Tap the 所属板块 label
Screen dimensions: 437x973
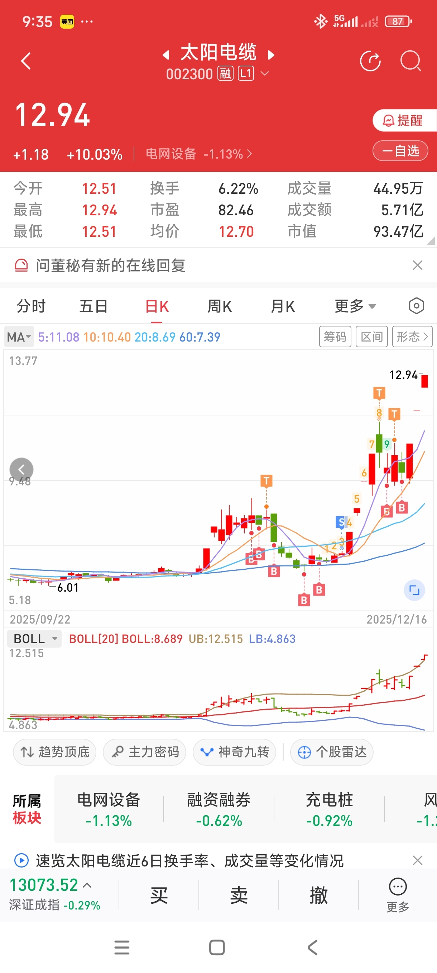click(27, 809)
